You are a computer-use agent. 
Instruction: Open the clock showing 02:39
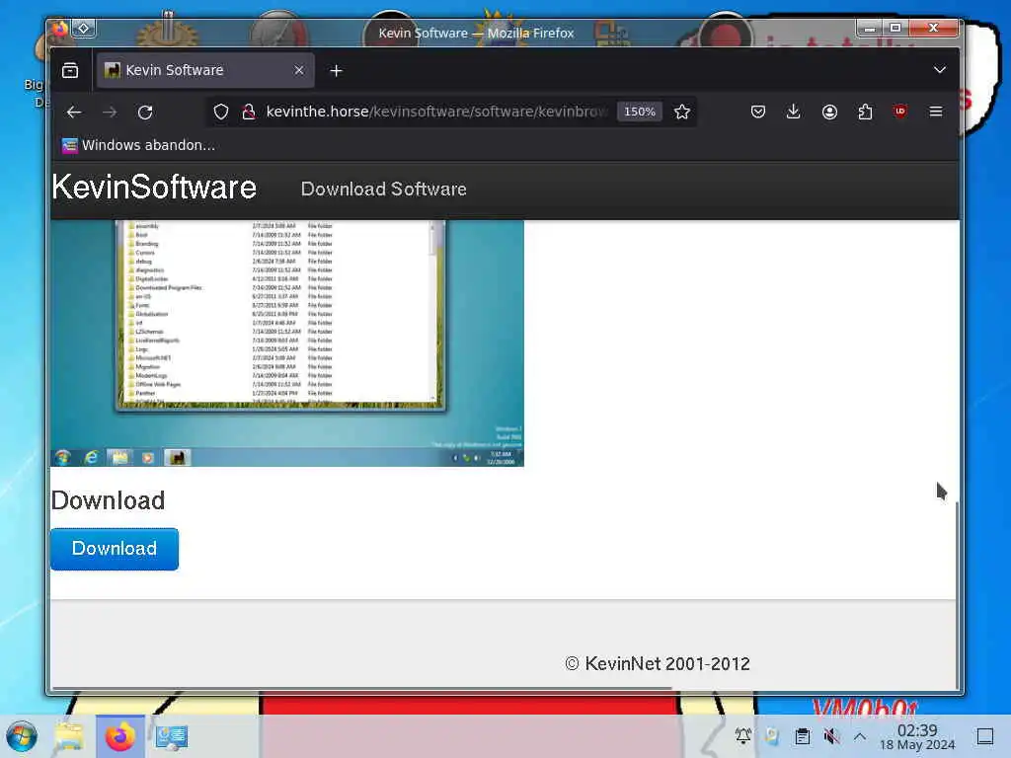pos(917,737)
